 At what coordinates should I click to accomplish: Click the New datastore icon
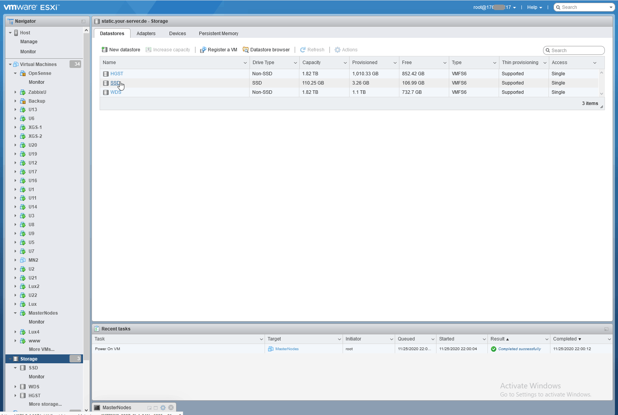(104, 50)
